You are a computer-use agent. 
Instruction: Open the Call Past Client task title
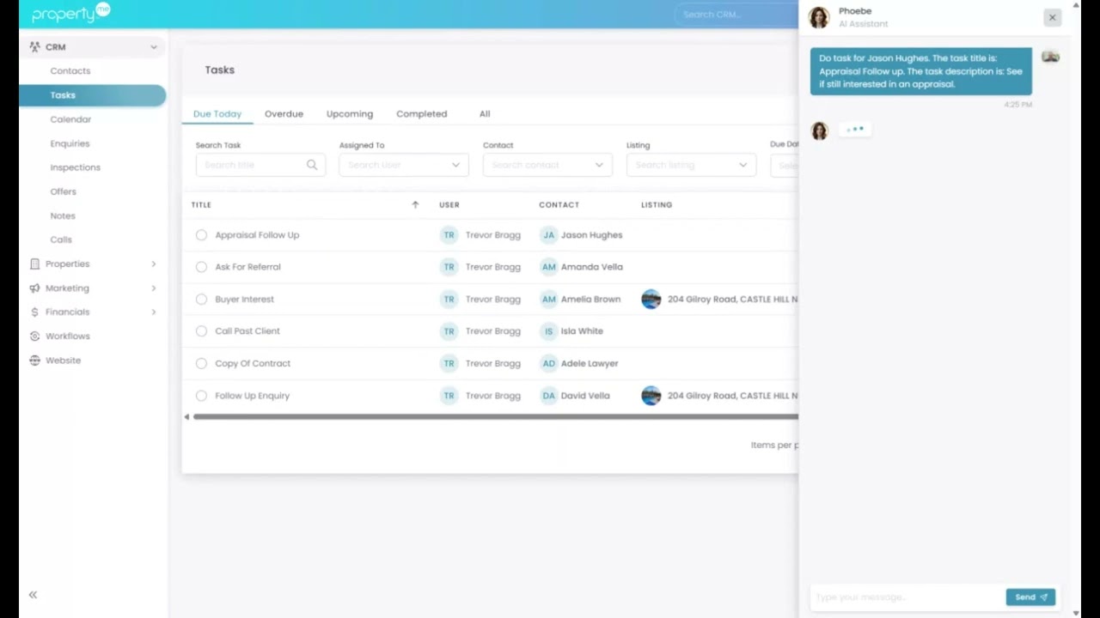pyautogui.click(x=247, y=331)
